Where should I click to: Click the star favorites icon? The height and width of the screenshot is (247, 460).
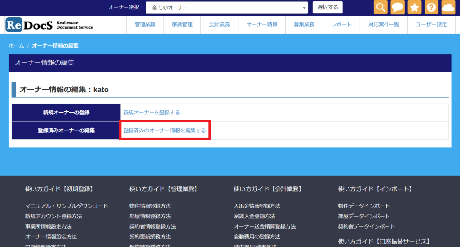(x=414, y=7)
